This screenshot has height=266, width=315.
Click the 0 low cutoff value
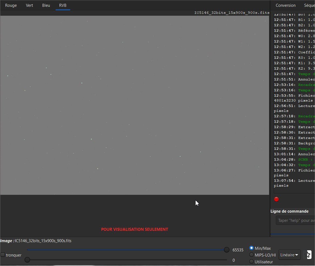tap(233, 260)
